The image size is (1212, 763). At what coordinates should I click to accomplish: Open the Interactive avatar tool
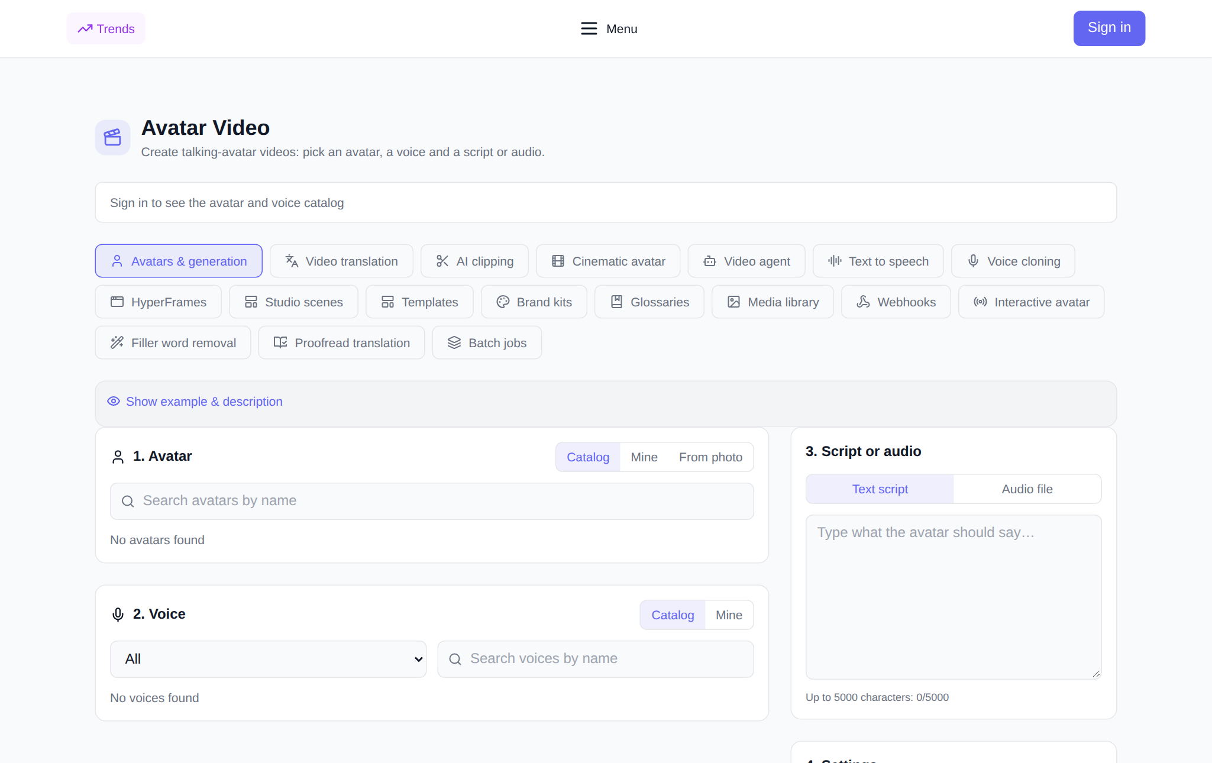click(x=1031, y=302)
